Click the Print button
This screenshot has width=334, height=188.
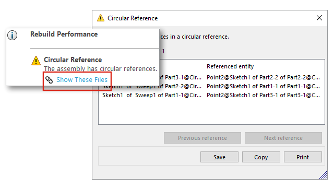(303, 157)
